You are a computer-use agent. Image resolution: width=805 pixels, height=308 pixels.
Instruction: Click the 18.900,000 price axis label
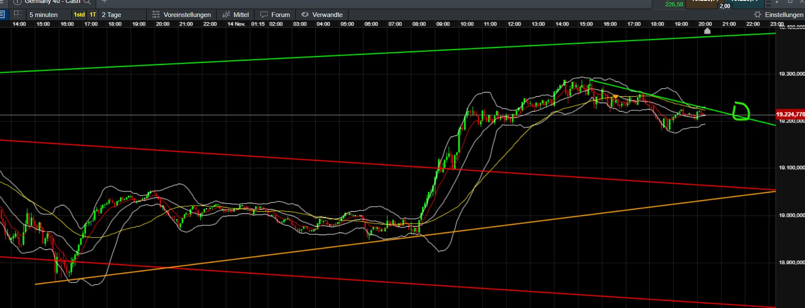(791, 262)
